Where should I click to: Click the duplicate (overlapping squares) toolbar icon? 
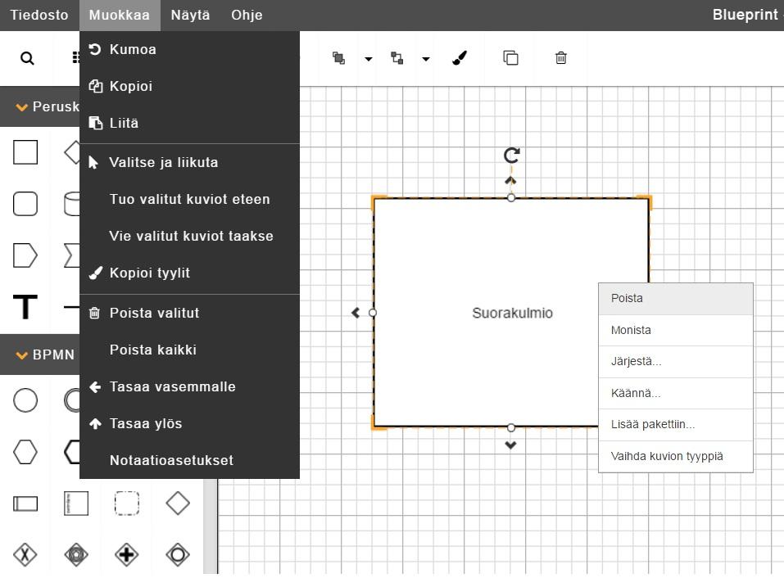[x=510, y=58]
